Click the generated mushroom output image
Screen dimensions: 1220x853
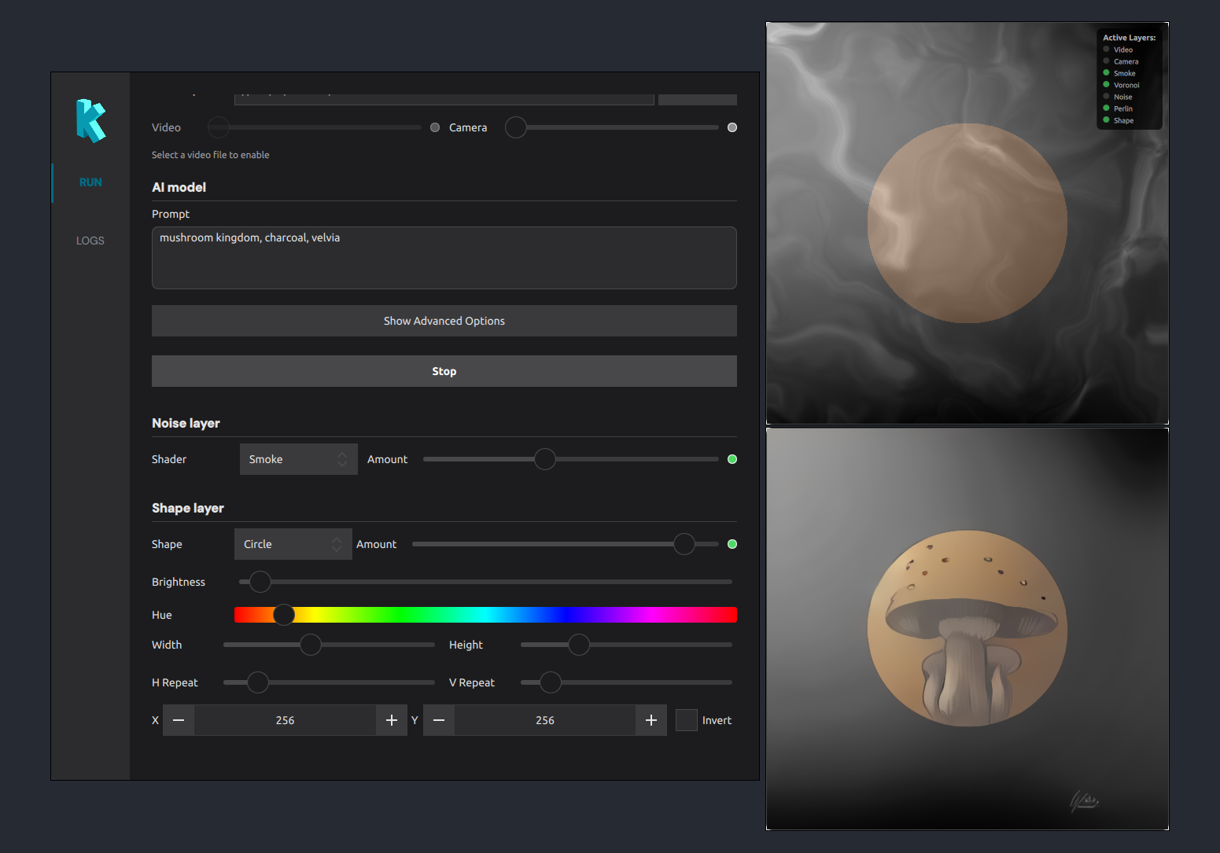coord(968,629)
